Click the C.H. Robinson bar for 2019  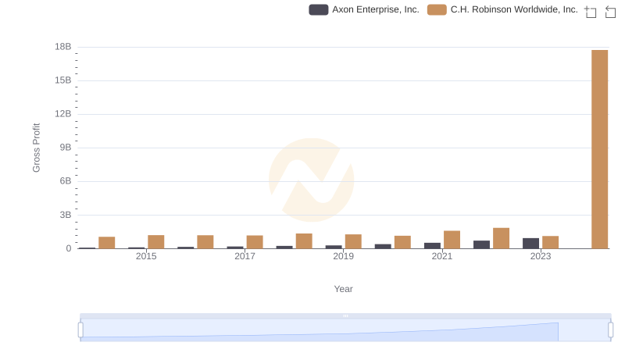[353, 241]
